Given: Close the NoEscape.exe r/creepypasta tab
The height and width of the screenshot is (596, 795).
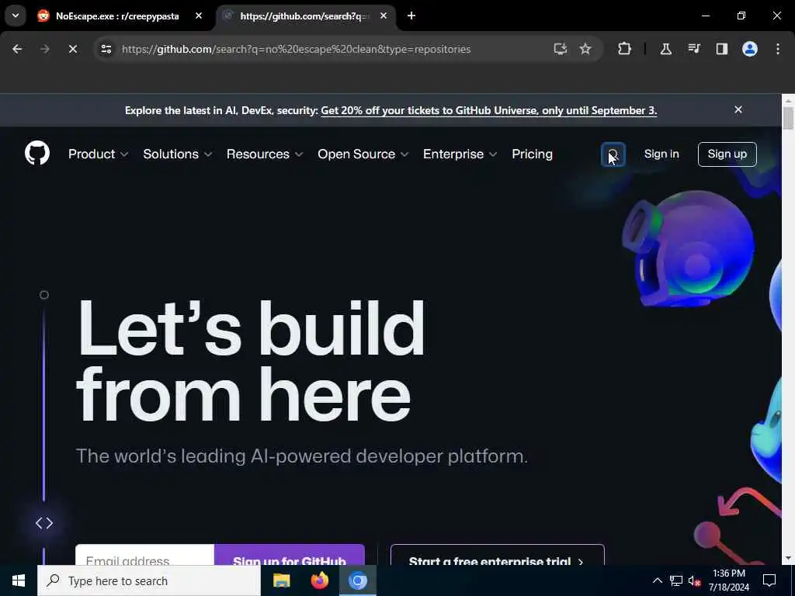Looking at the screenshot, I should pos(199,16).
